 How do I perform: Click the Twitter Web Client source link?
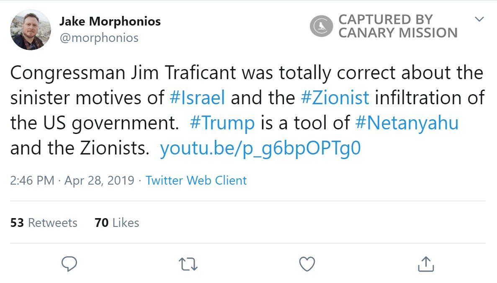[x=195, y=180]
